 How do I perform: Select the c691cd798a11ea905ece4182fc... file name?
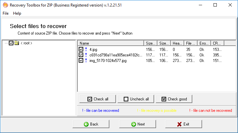pos(116,55)
